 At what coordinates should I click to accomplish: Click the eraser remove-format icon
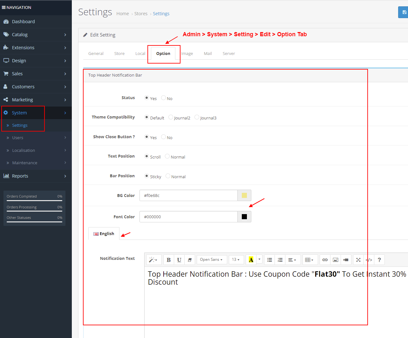coord(190,260)
